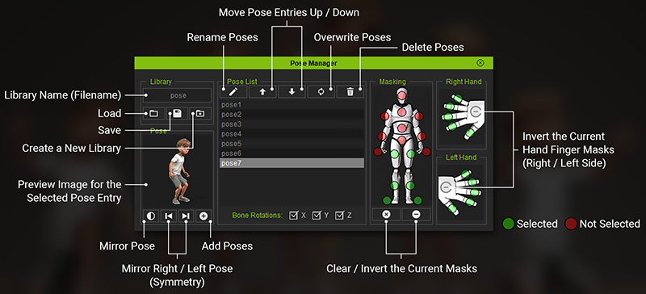Save the library with the floppy icon
Image resolution: width=646 pixels, height=294 pixels.
coord(177,113)
